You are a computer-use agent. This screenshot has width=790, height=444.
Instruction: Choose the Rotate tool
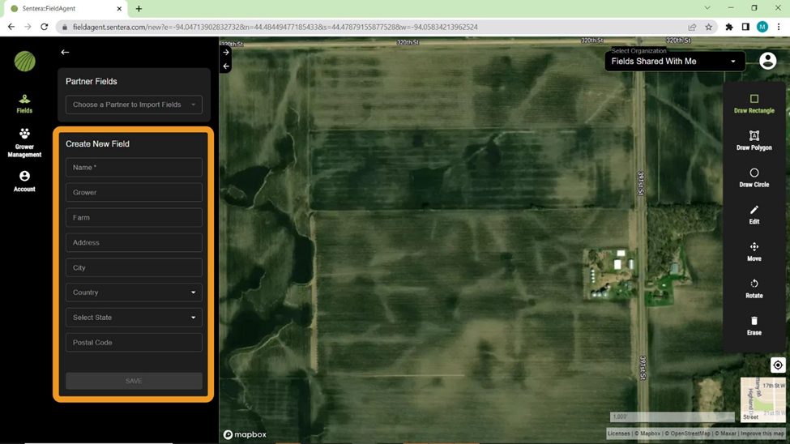(754, 288)
